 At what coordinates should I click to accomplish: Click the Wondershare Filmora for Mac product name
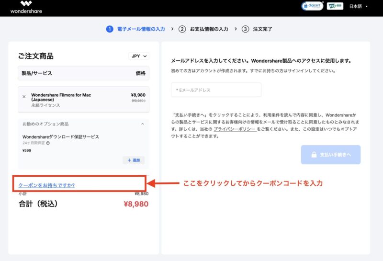(61, 97)
